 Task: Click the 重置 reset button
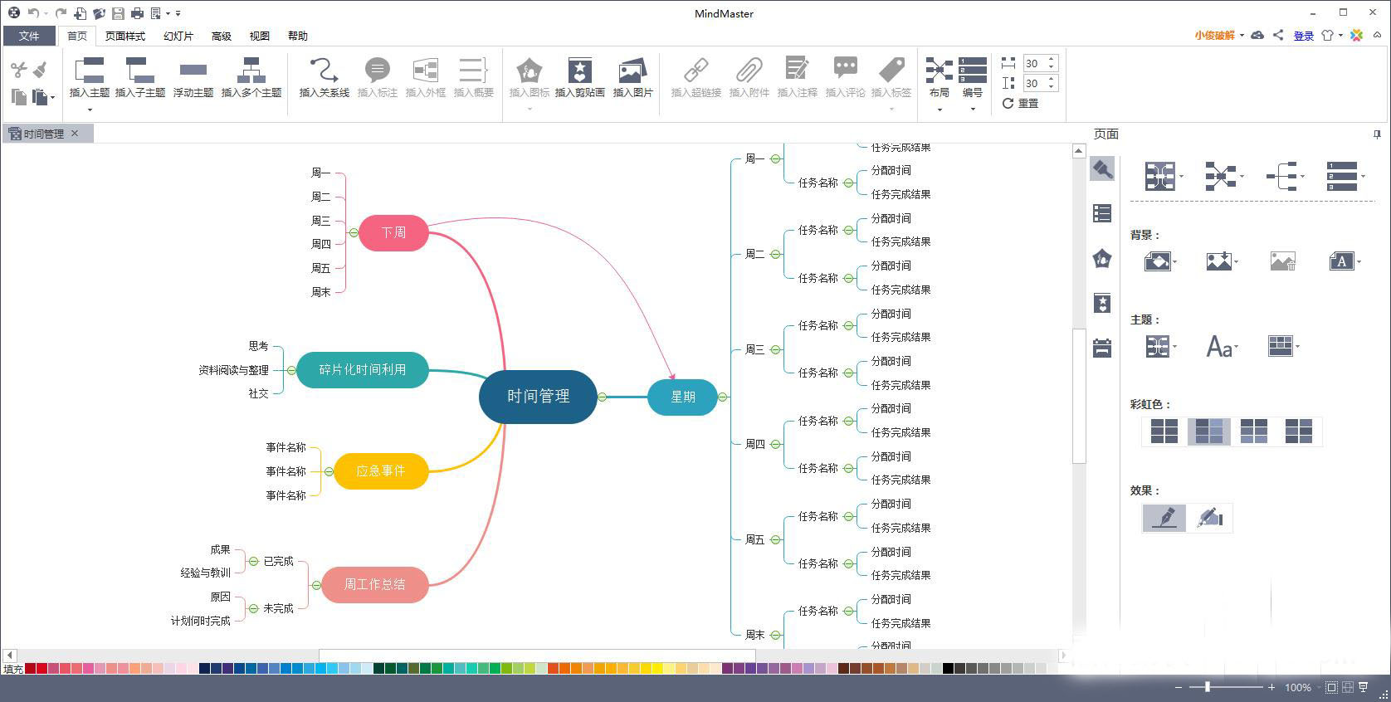pos(1021,103)
